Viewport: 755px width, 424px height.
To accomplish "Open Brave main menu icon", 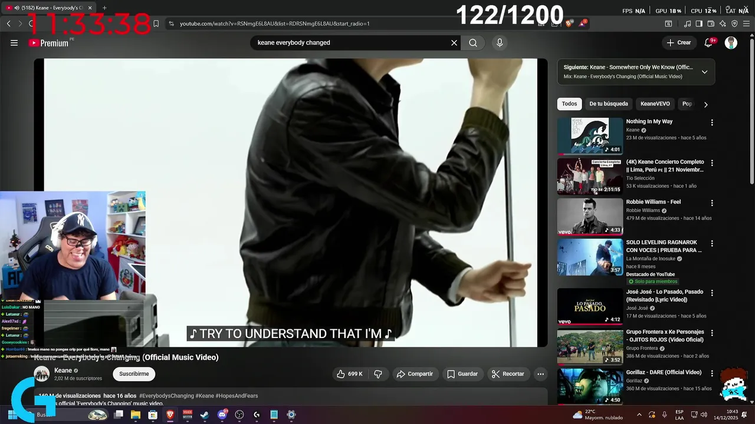I will coord(746,24).
